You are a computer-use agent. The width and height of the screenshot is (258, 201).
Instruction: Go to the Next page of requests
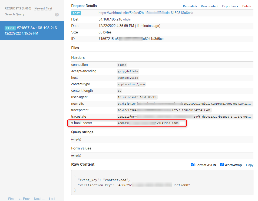39,199
